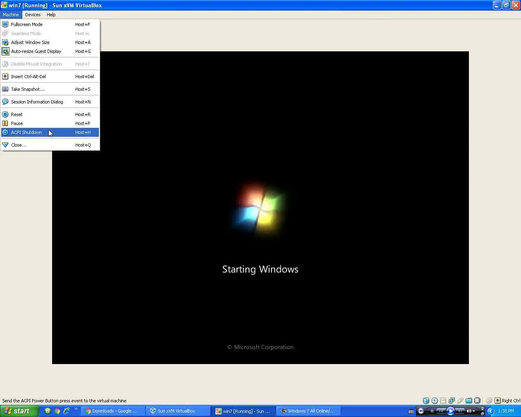Switch to Downloads - Google taskbar button

tap(113, 411)
